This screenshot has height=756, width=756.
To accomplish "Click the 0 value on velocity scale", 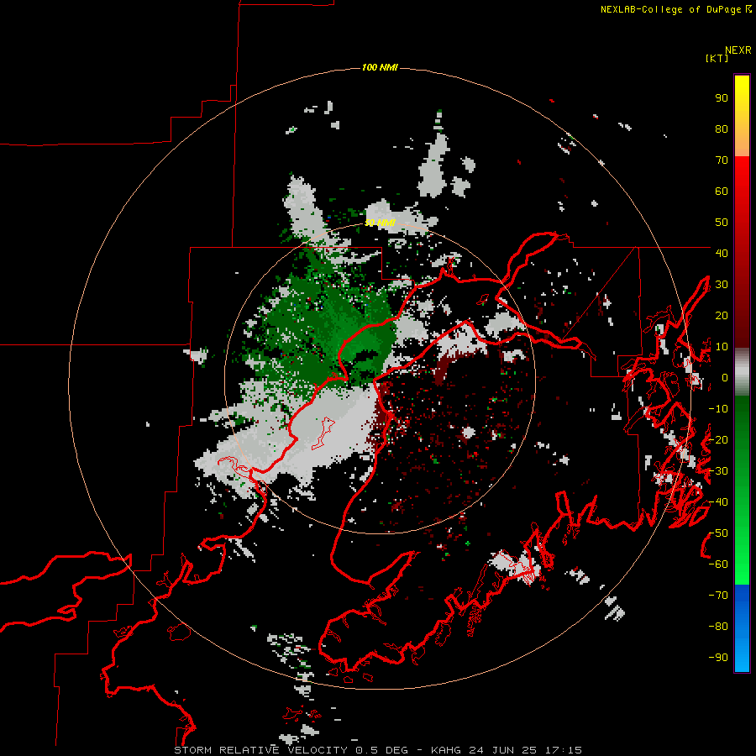I will (725, 378).
